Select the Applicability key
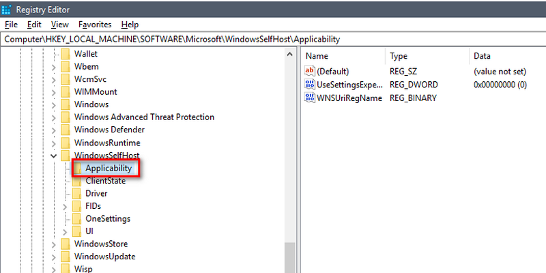Viewport: 546px width, 273px height. 109,168
